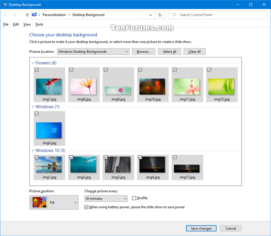The height and width of the screenshot is (236, 271).
Task: Go up one level with up arrow
Action: [x=27, y=15]
